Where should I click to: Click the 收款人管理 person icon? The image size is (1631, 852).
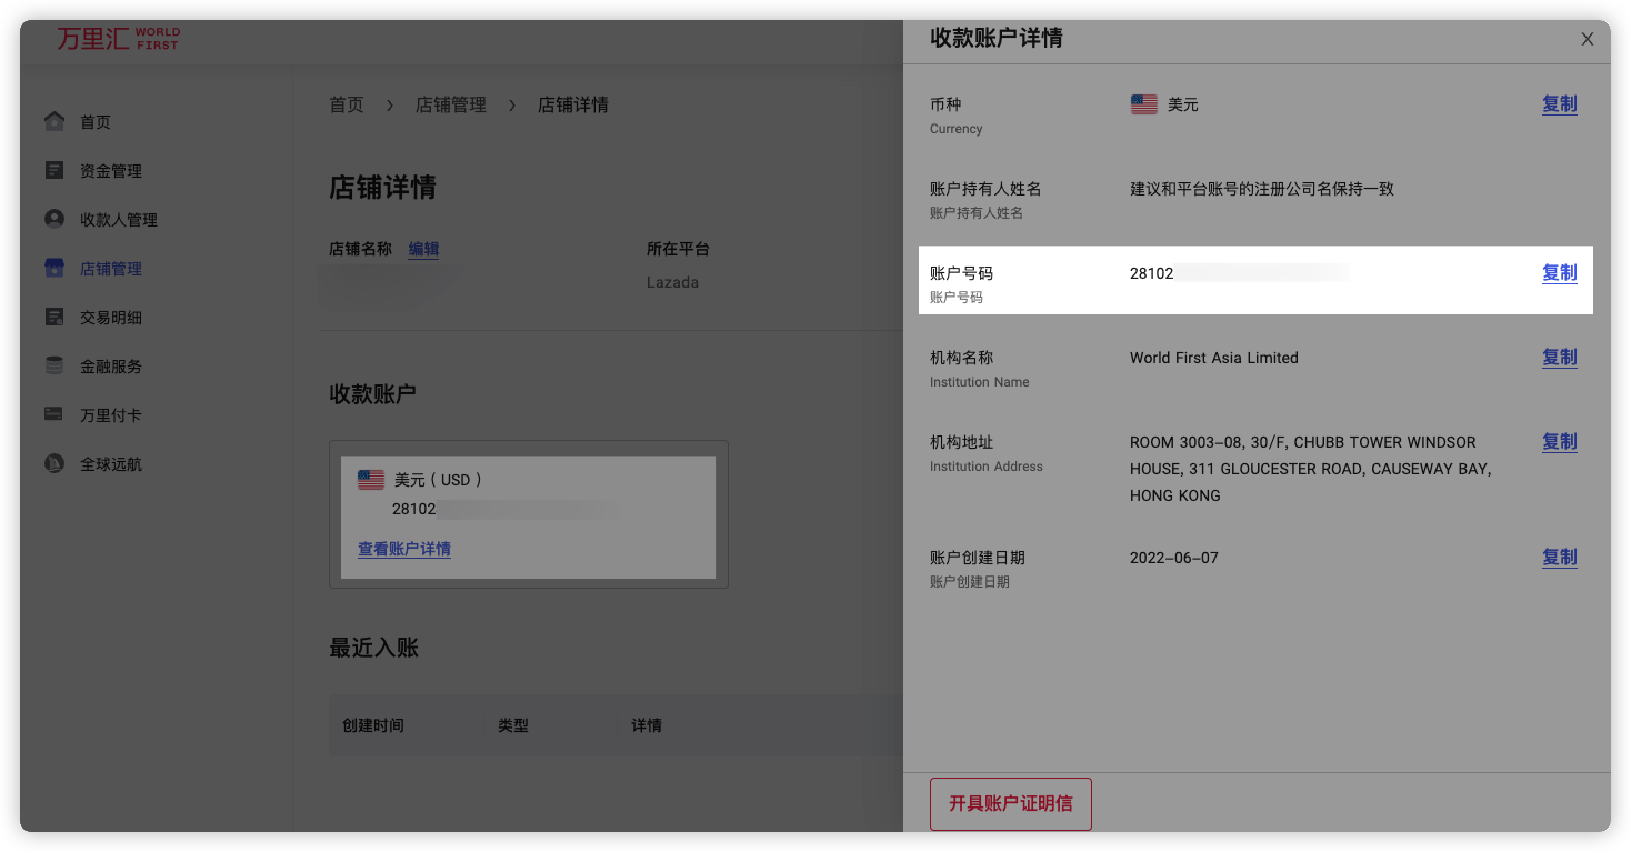point(54,219)
